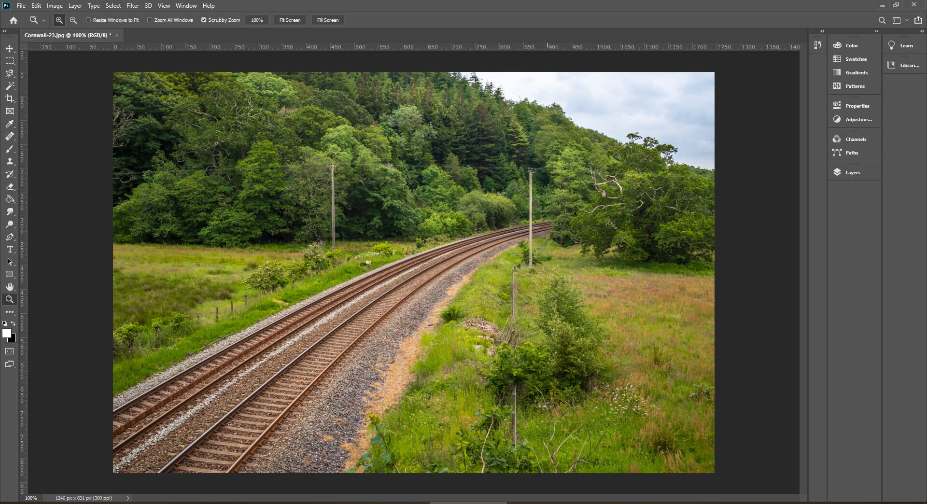
Task: Select the Healing Brush tool
Action: 10,136
